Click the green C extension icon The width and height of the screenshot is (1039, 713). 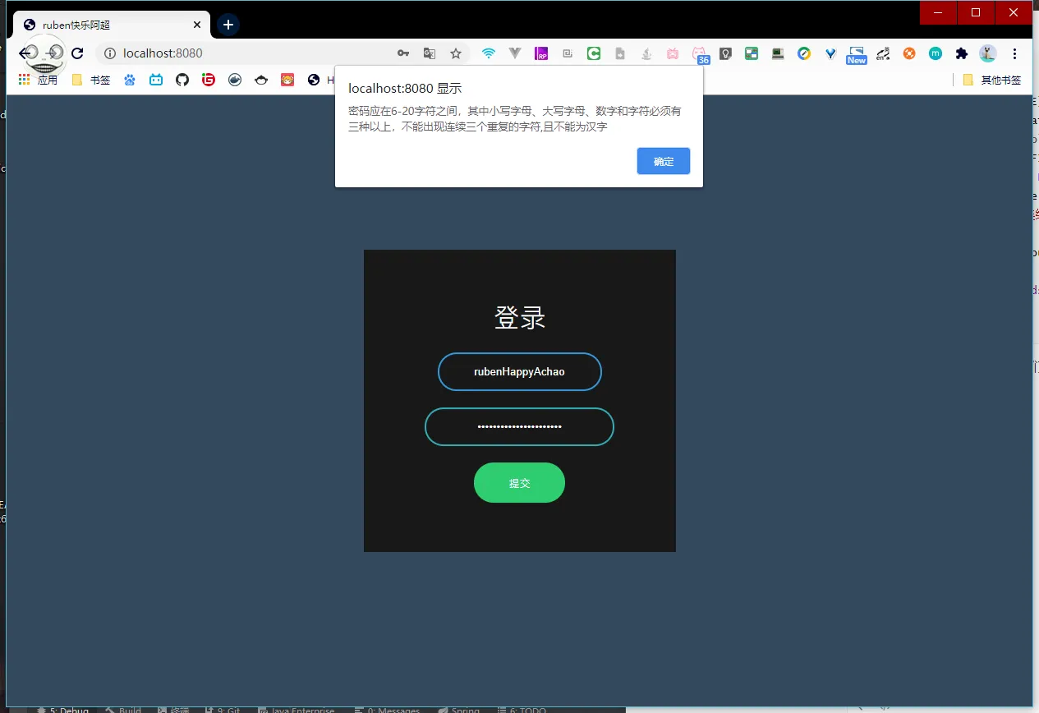coord(594,53)
